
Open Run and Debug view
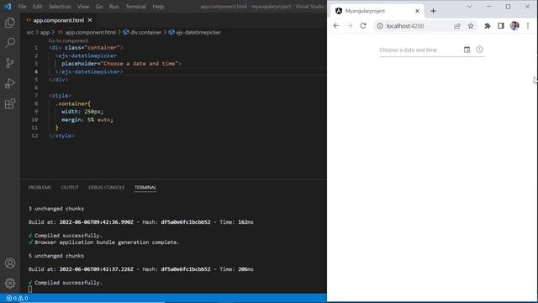click(10, 83)
